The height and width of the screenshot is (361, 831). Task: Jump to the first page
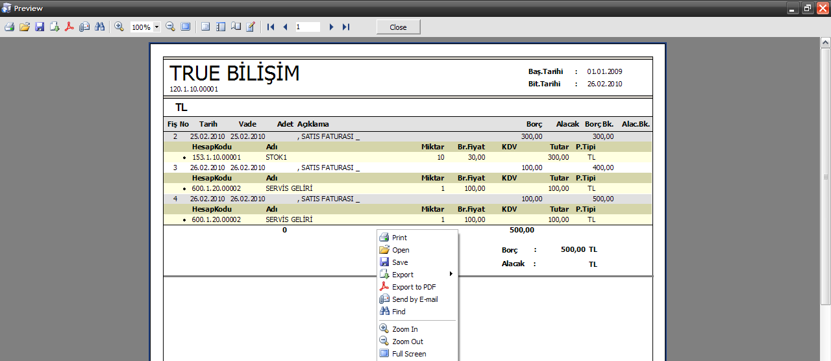click(271, 27)
